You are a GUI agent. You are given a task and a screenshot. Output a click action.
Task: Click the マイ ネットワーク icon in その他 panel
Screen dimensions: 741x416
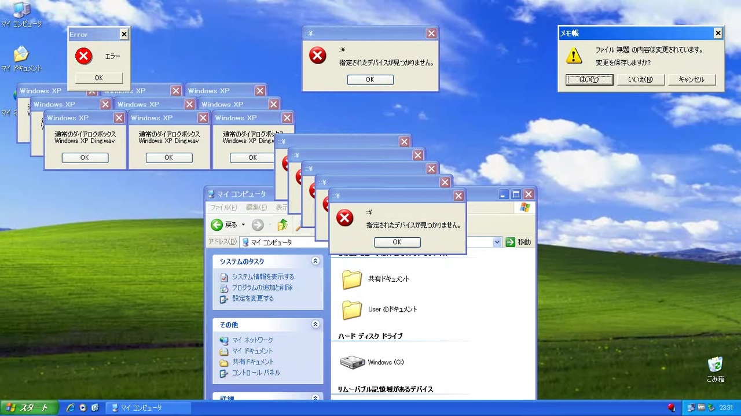[224, 340]
